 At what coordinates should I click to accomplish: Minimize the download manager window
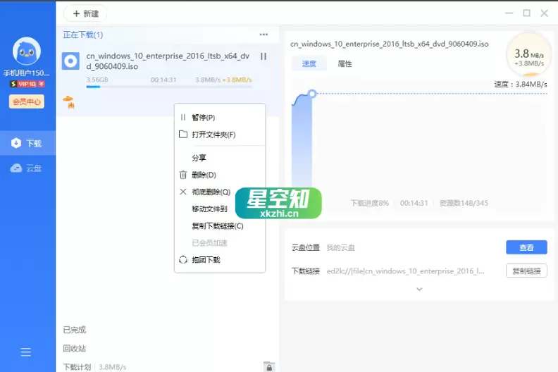pyautogui.click(x=509, y=13)
